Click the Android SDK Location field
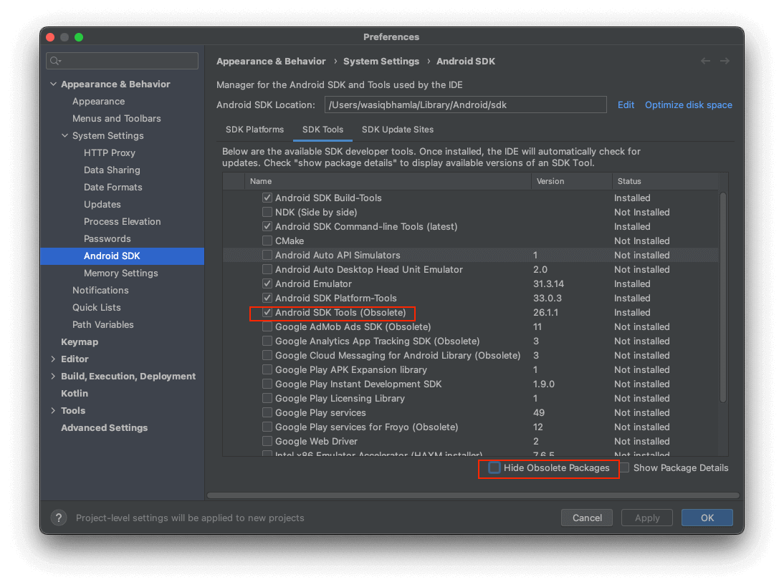784x587 pixels. [466, 105]
